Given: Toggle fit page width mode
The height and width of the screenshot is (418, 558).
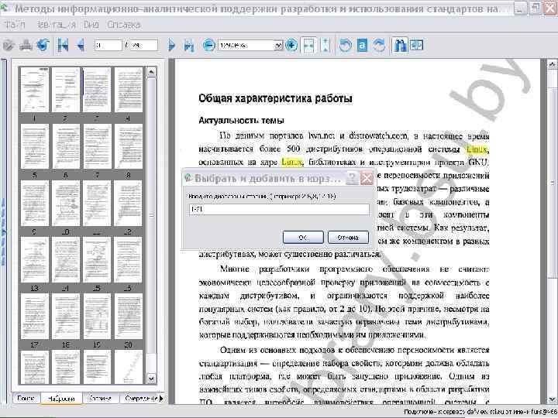Looking at the screenshot, I should click(308, 46).
